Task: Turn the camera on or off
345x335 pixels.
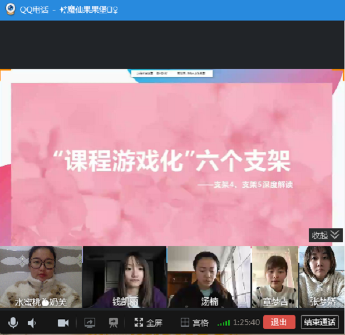Action: tap(63, 322)
